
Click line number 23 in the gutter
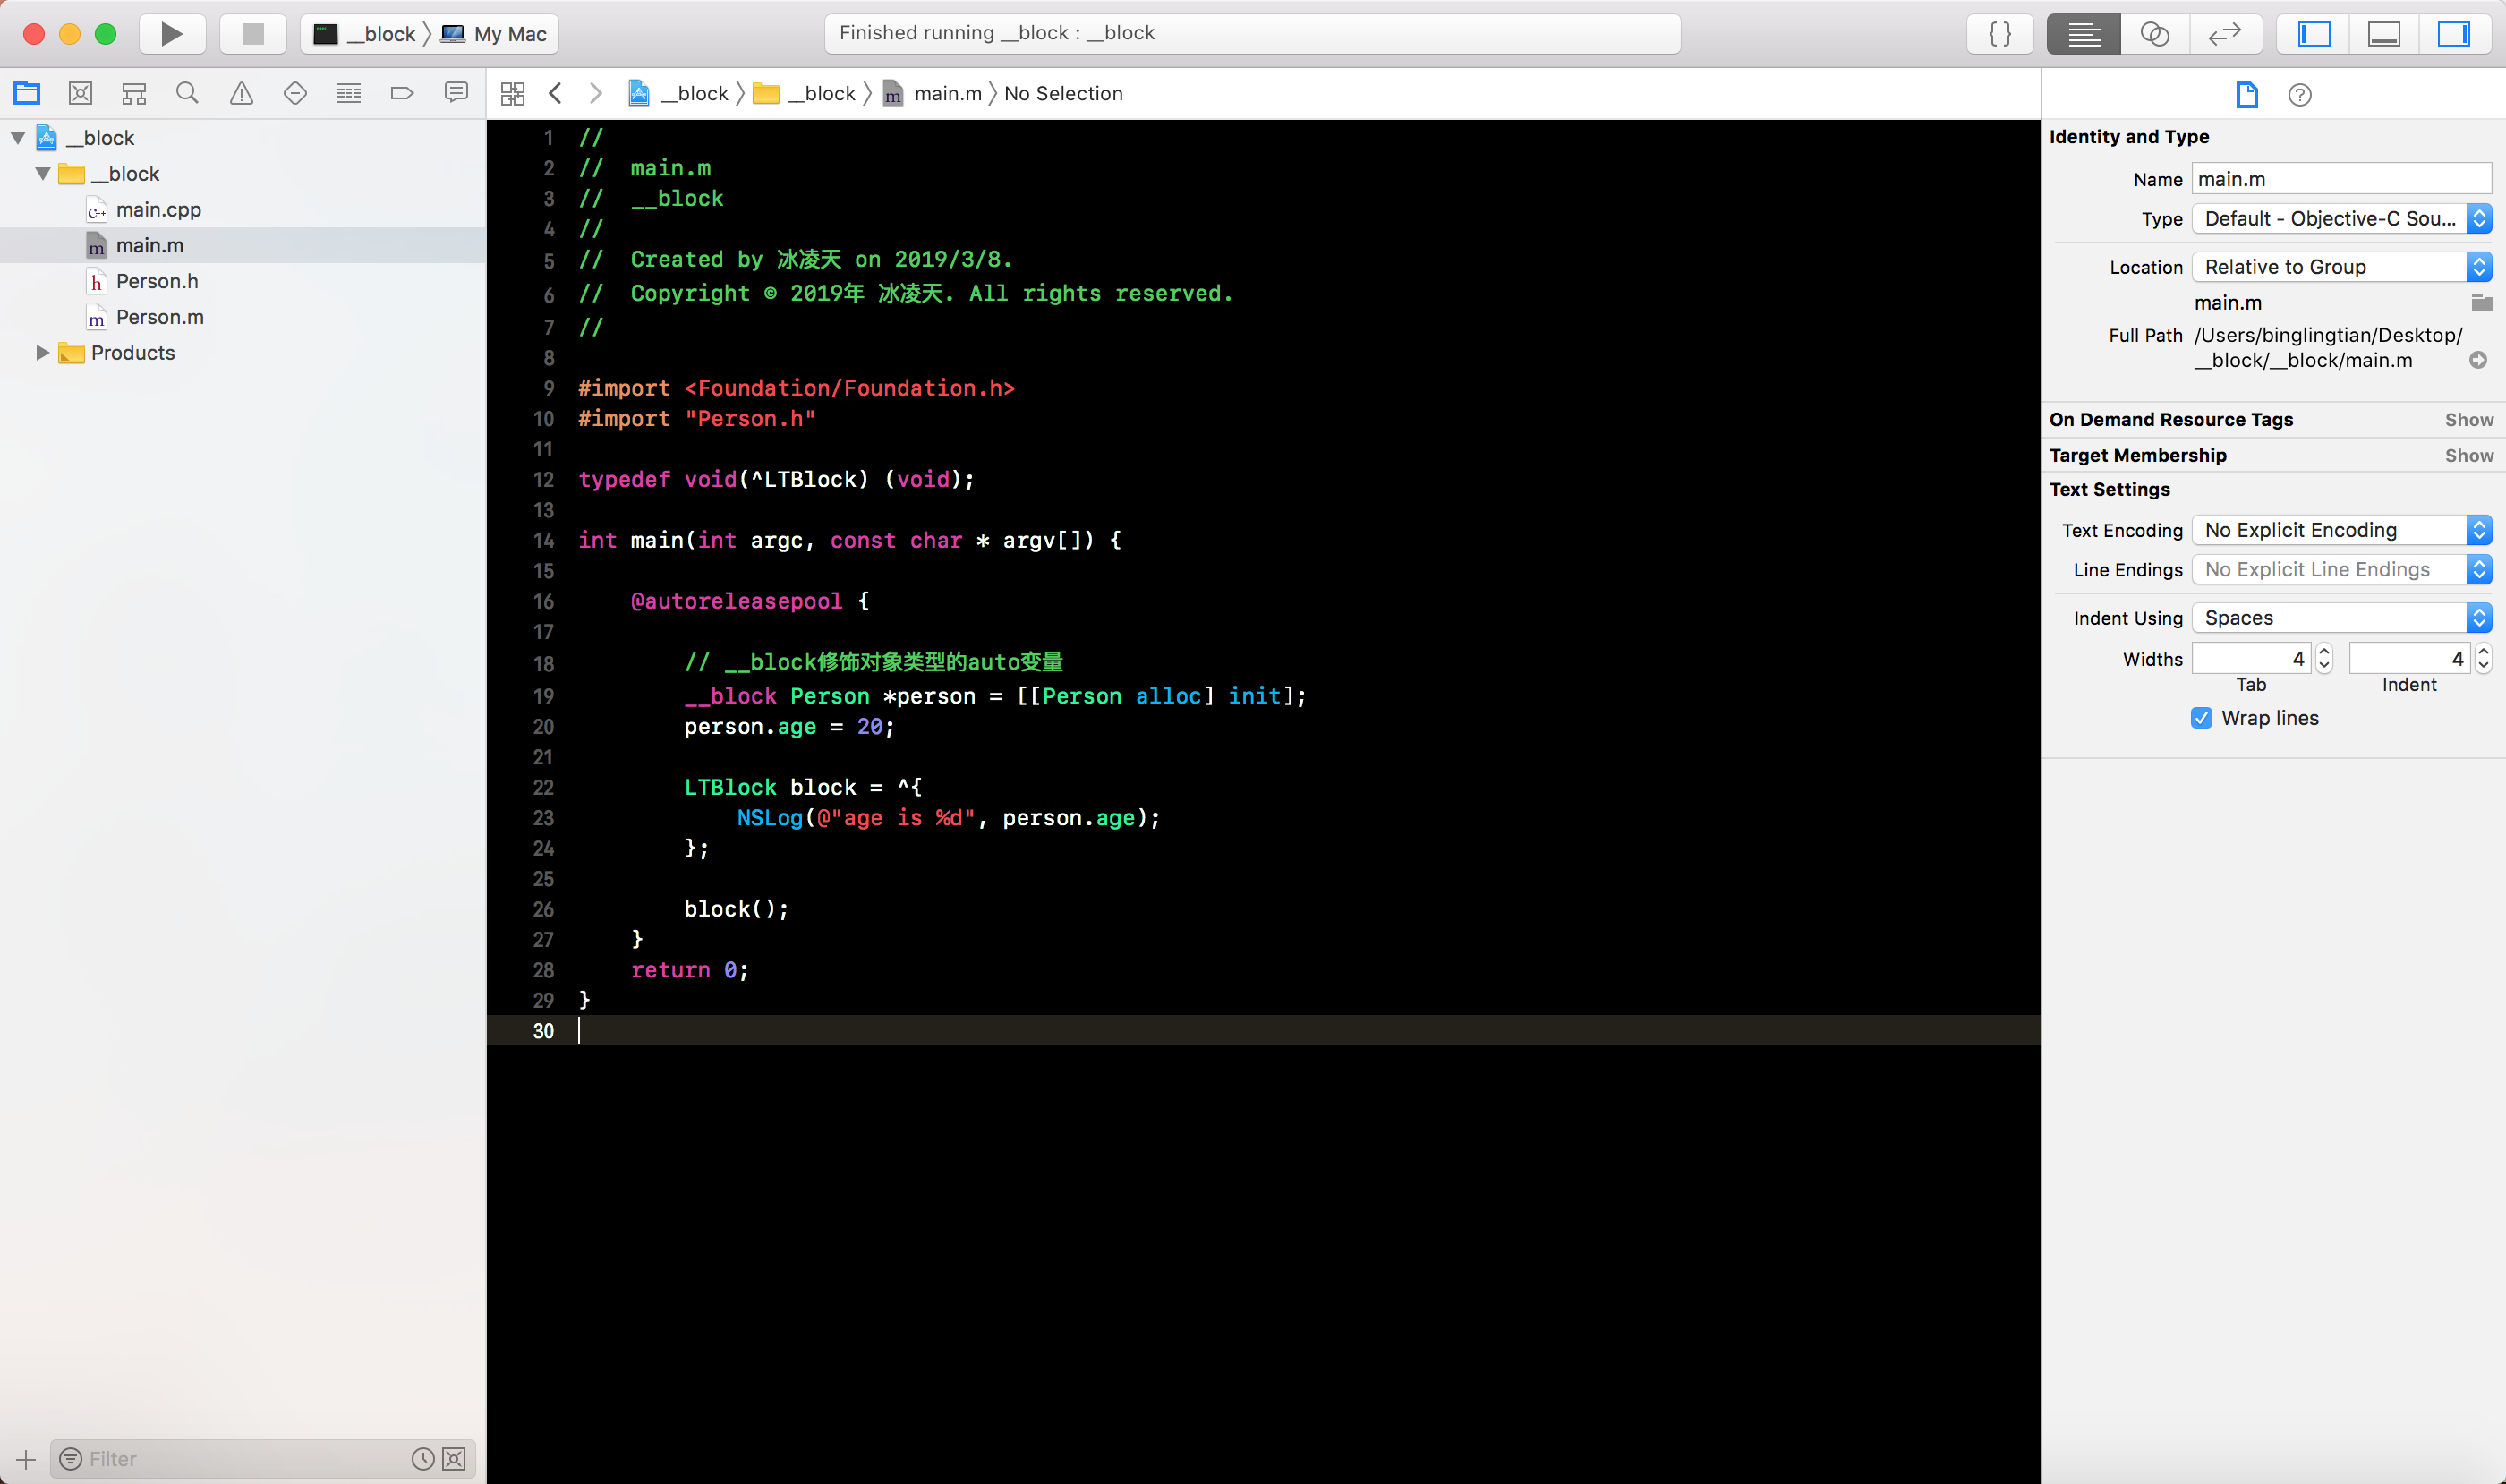543,818
